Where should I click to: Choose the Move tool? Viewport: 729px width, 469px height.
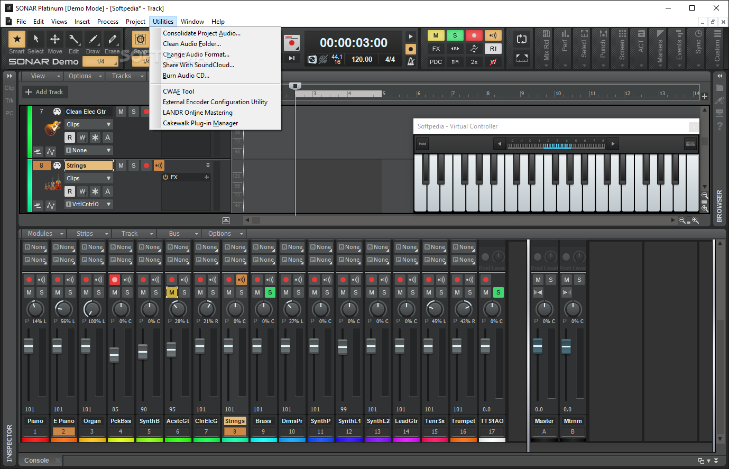point(54,39)
